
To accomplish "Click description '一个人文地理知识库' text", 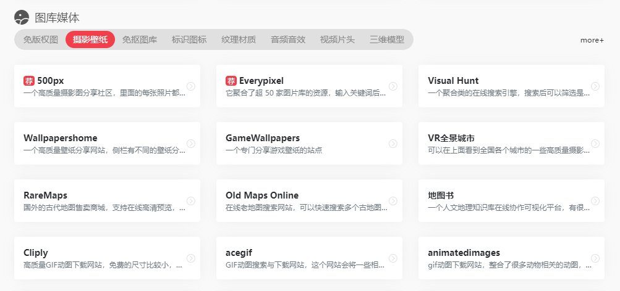I will 462,208.
